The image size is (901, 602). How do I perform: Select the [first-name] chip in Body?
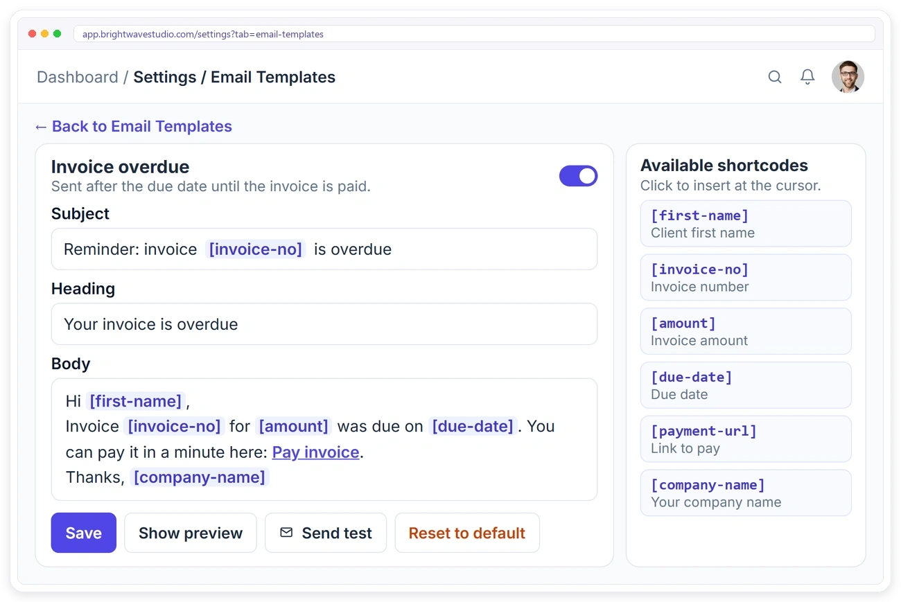136,401
